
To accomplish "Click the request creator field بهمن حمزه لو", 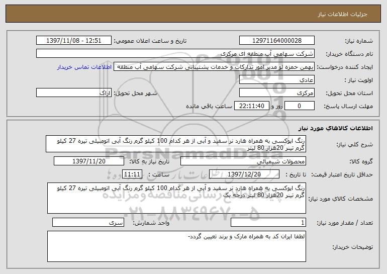I will coord(214,67).
